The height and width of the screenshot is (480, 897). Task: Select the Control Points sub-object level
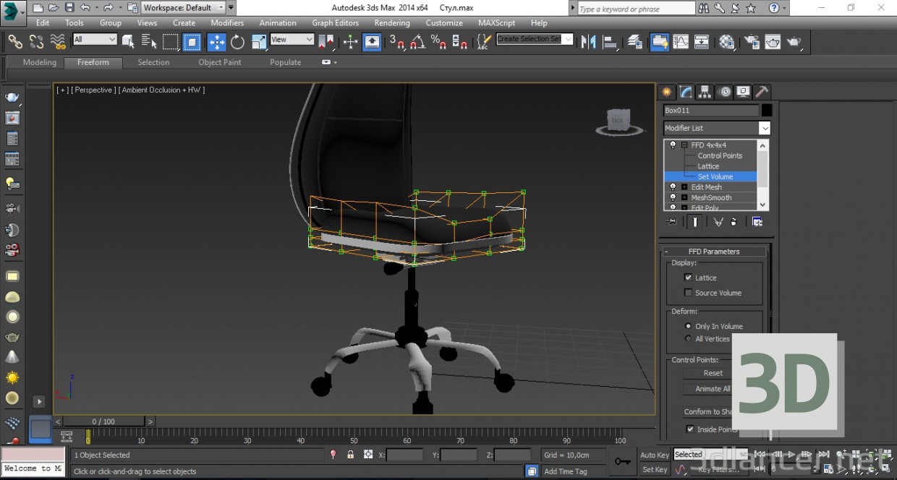click(720, 155)
